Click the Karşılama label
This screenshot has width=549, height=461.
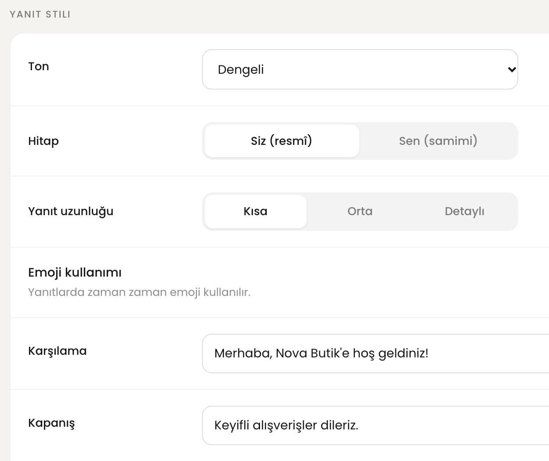click(57, 351)
